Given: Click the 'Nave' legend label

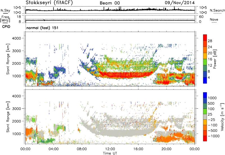Looking at the screenshot, I should point(214,19).
